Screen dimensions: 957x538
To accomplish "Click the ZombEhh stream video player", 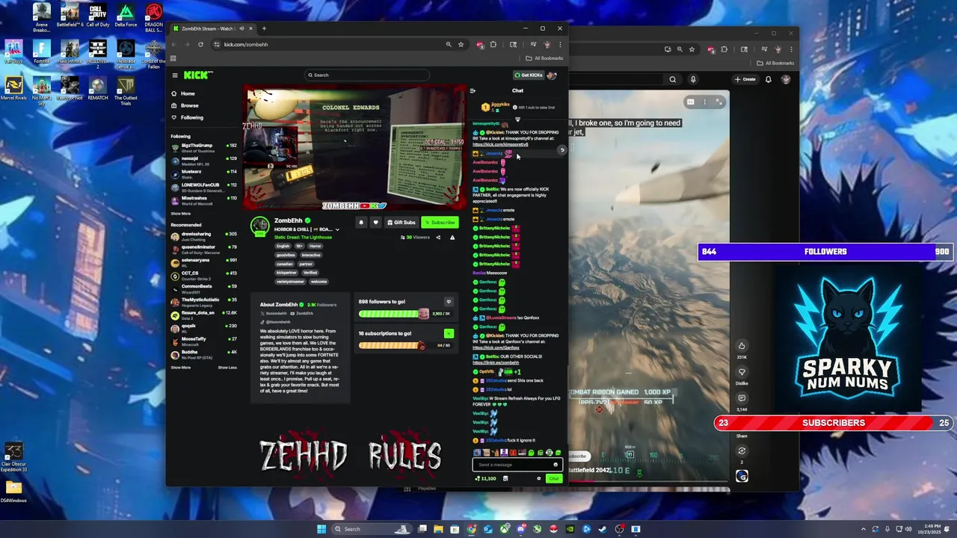I will click(354, 149).
